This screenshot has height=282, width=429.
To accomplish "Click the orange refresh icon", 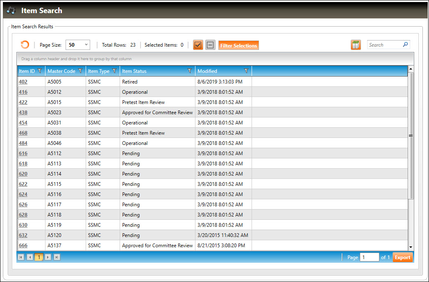I will pos(25,45).
